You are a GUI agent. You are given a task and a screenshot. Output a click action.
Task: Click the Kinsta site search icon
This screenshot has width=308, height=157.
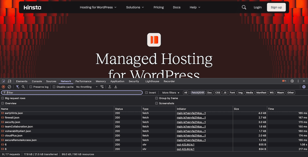(244, 7)
